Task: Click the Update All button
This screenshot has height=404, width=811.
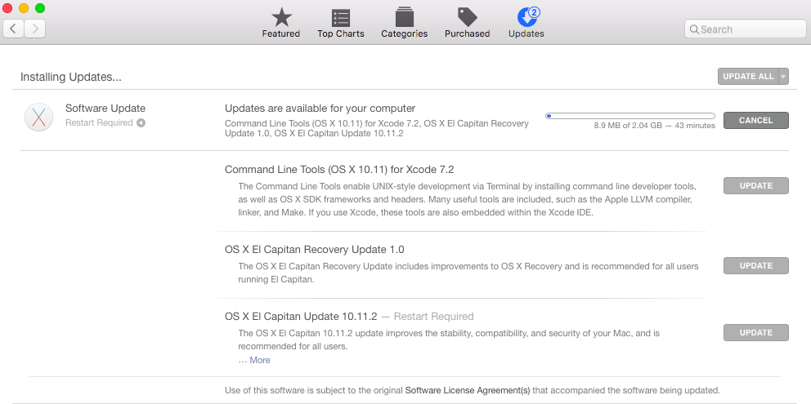Action: [748, 77]
